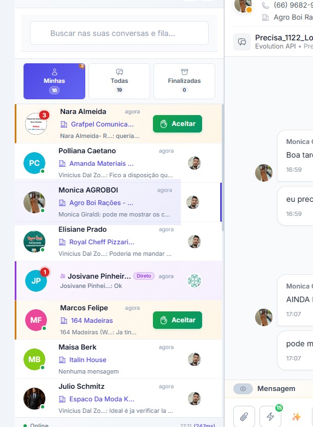Click the teal logo on Josivane row
Image resolution: width=313 pixels, height=427 pixels.
[x=194, y=281]
